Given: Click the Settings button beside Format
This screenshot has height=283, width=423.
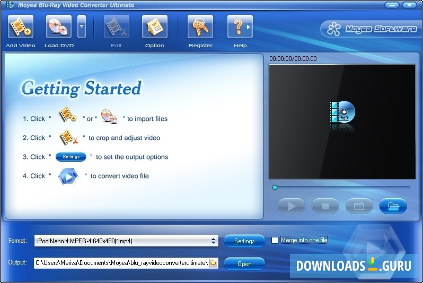Looking at the screenshot, I should 244,241.
